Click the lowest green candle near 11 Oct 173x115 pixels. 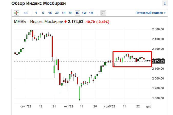[79, 93]
